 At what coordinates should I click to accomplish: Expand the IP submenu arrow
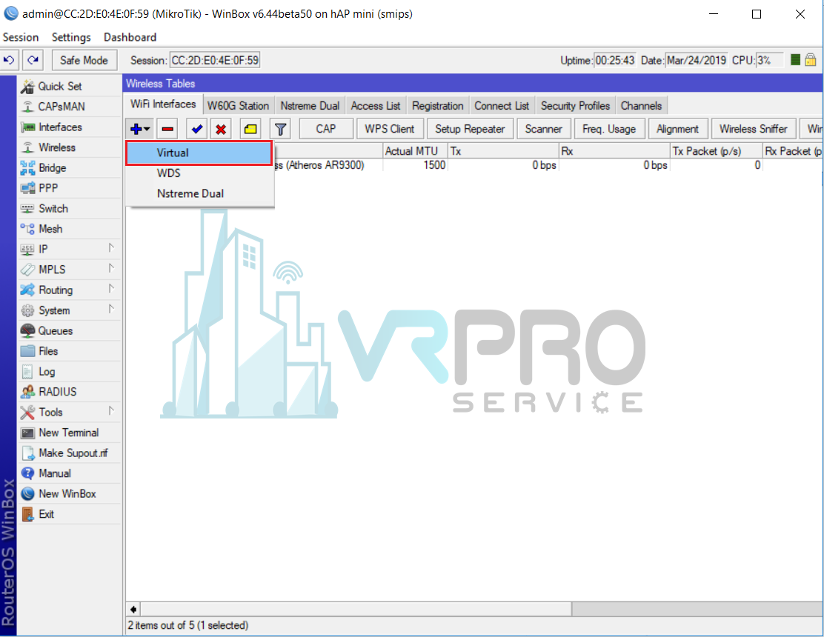(111, 248)
